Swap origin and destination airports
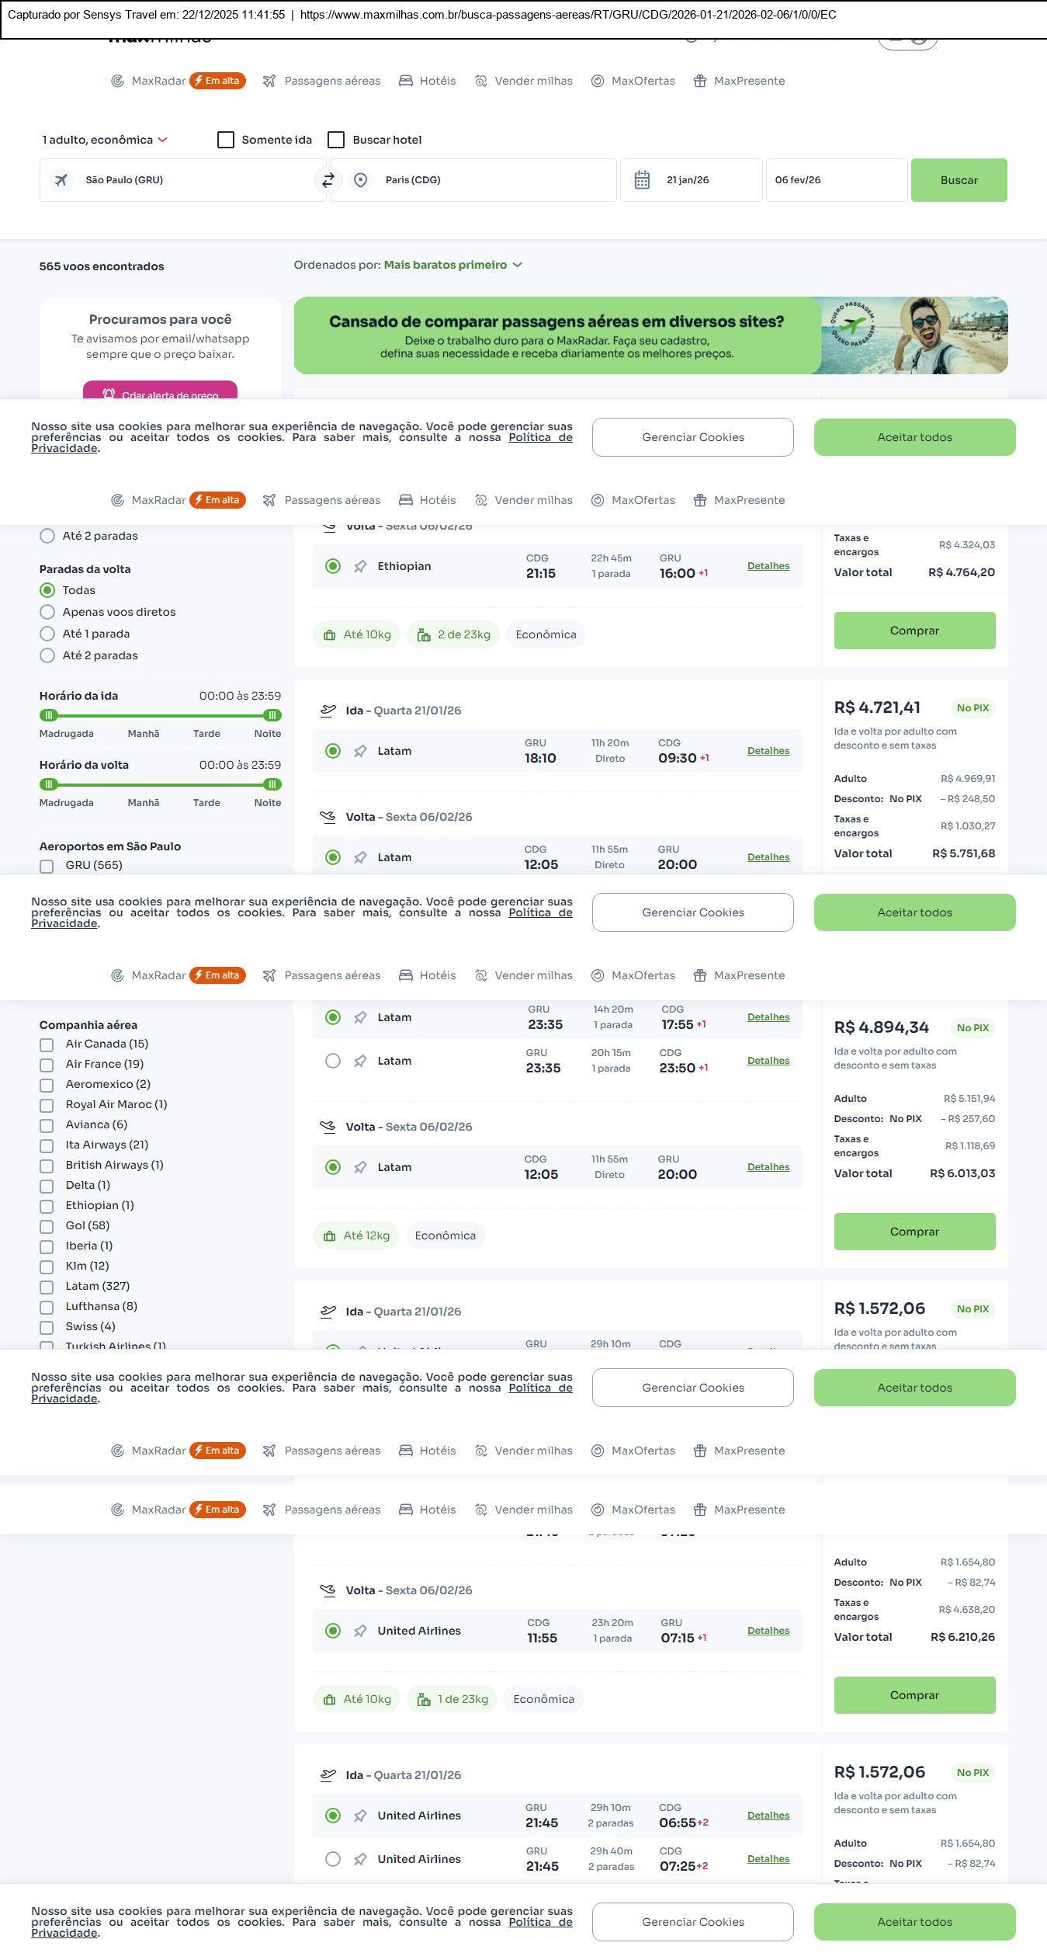 328,180
